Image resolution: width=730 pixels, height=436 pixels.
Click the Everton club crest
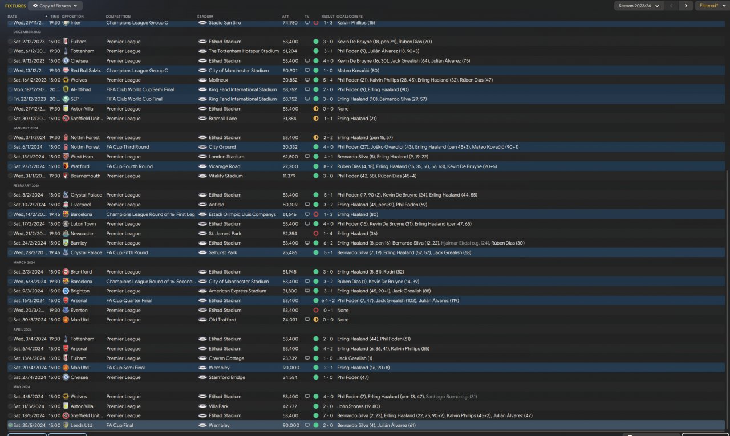coord(66,311)
